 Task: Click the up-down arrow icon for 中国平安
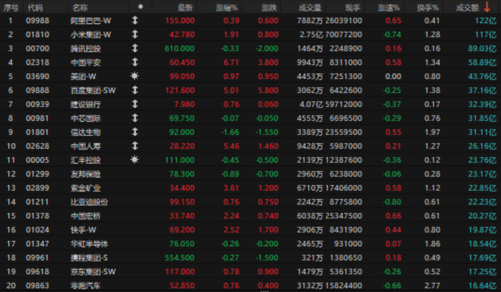pyautogui.click(x=135, y=62)
